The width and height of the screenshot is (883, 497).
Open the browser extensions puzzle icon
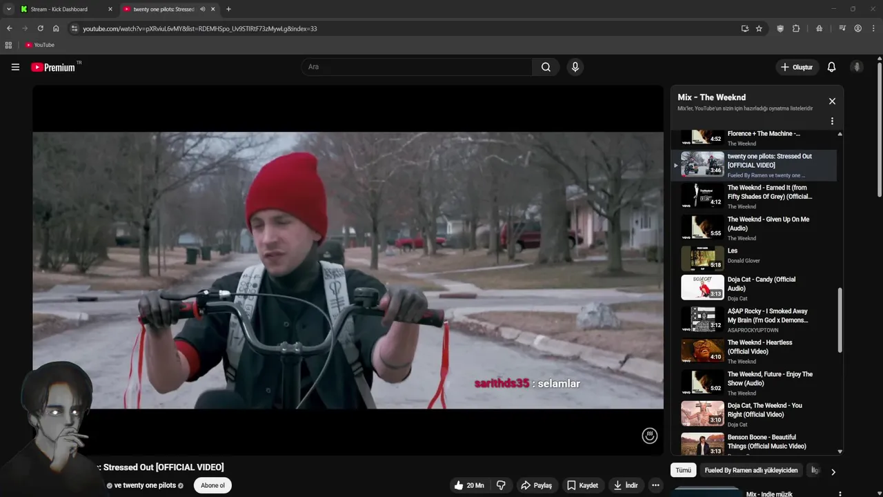point(796,28)
